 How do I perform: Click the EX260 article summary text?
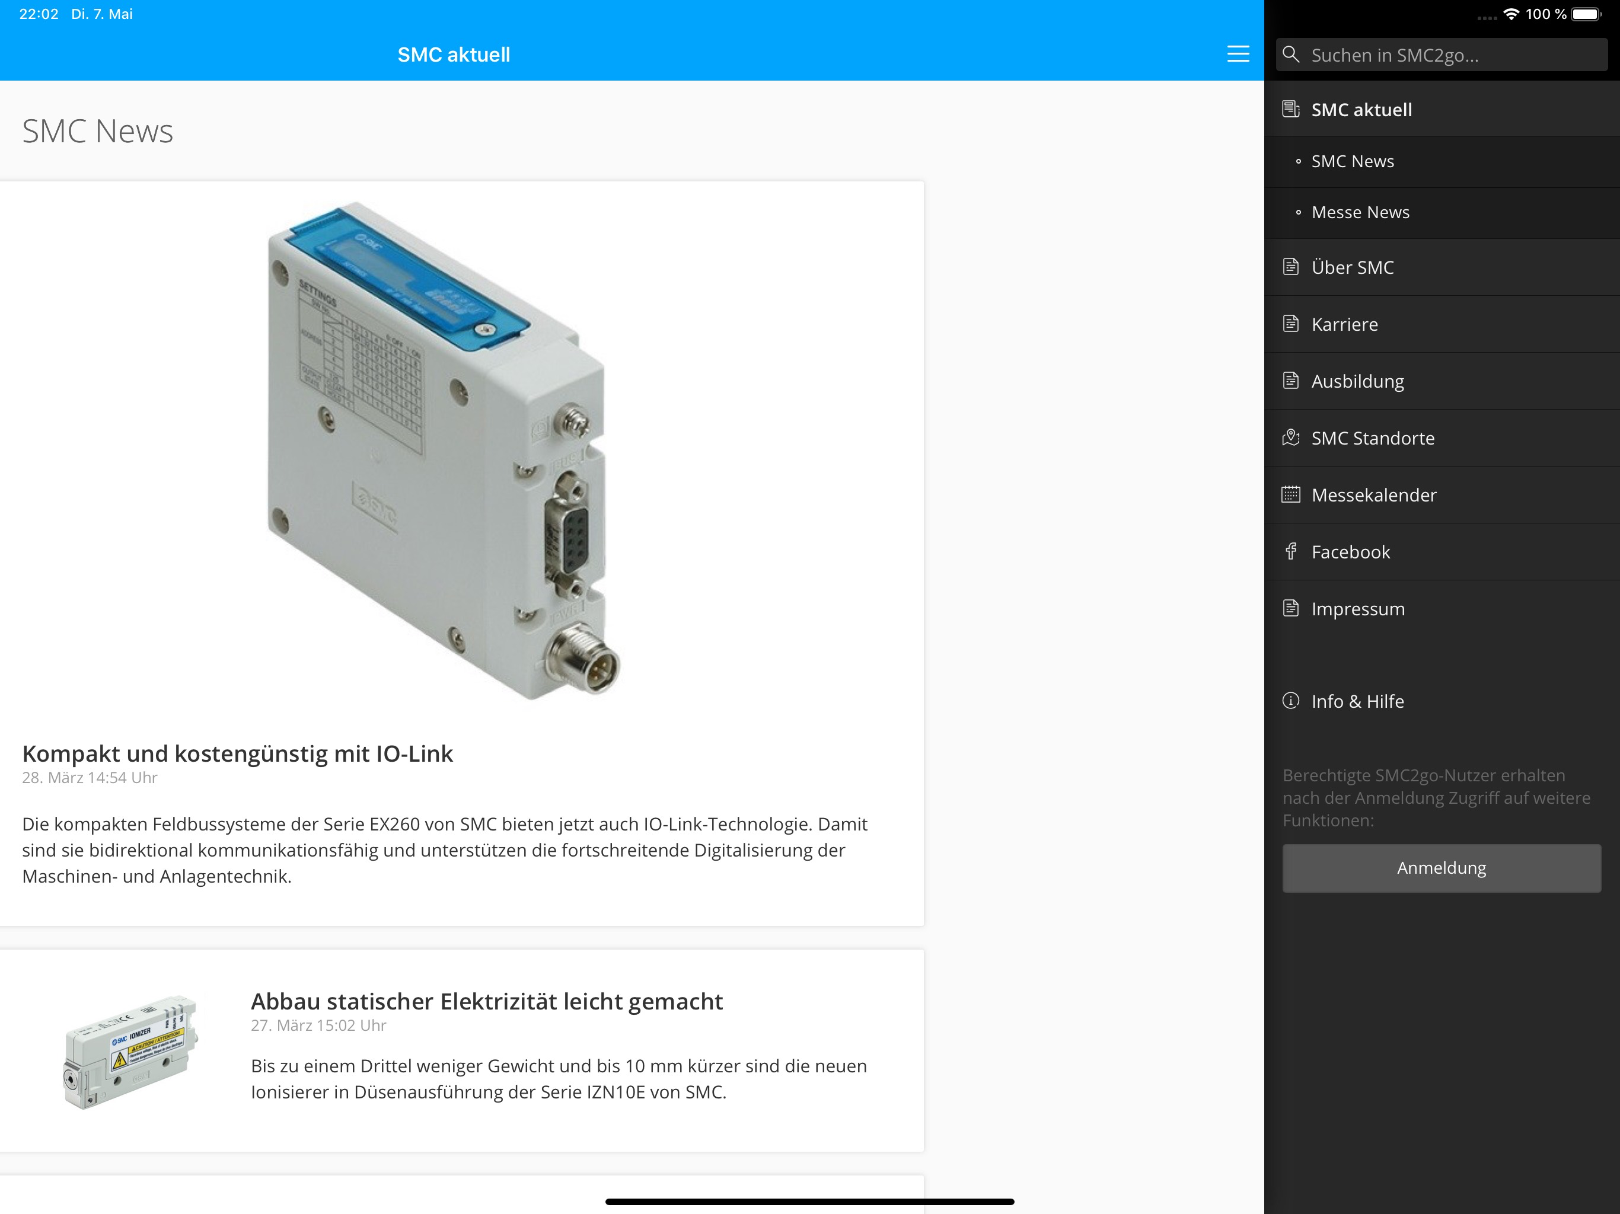(x=445, y=850)
